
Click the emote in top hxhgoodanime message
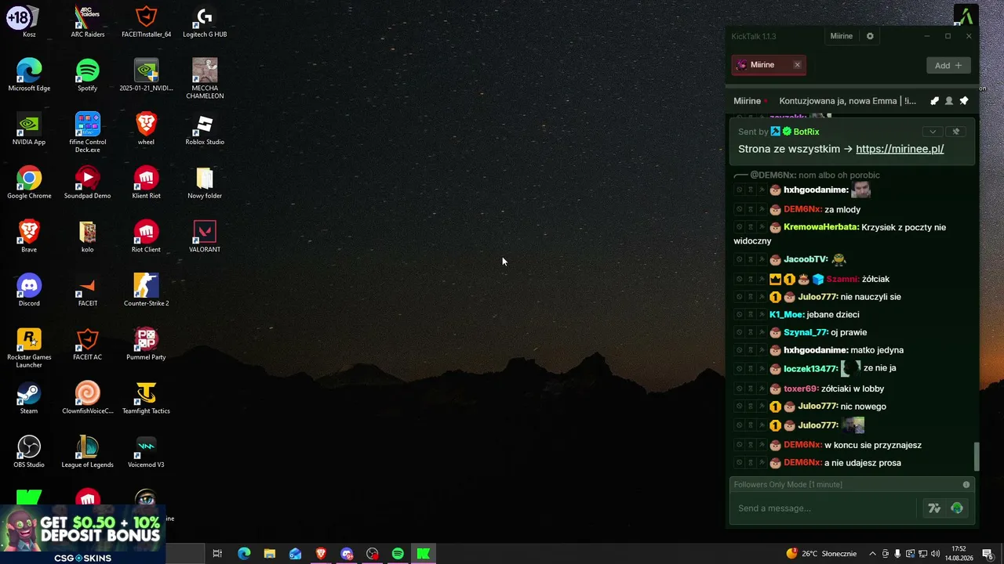(861, 190)
